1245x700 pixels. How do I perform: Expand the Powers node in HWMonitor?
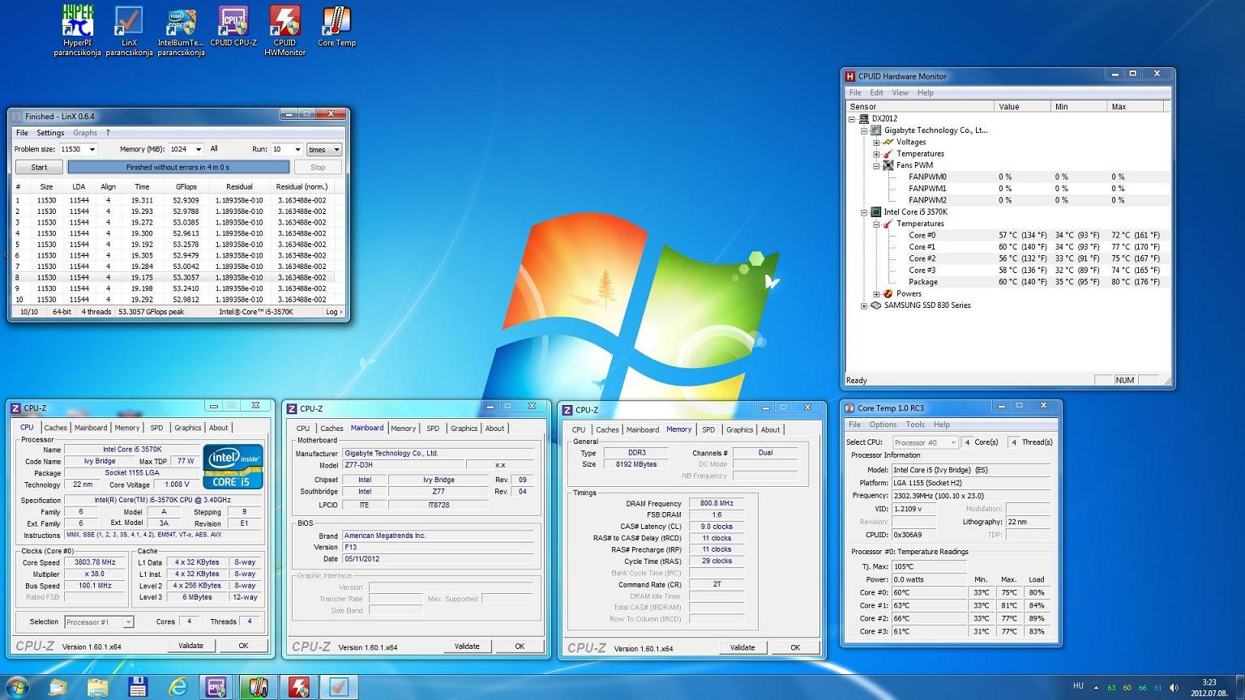(x=875, y=293)
